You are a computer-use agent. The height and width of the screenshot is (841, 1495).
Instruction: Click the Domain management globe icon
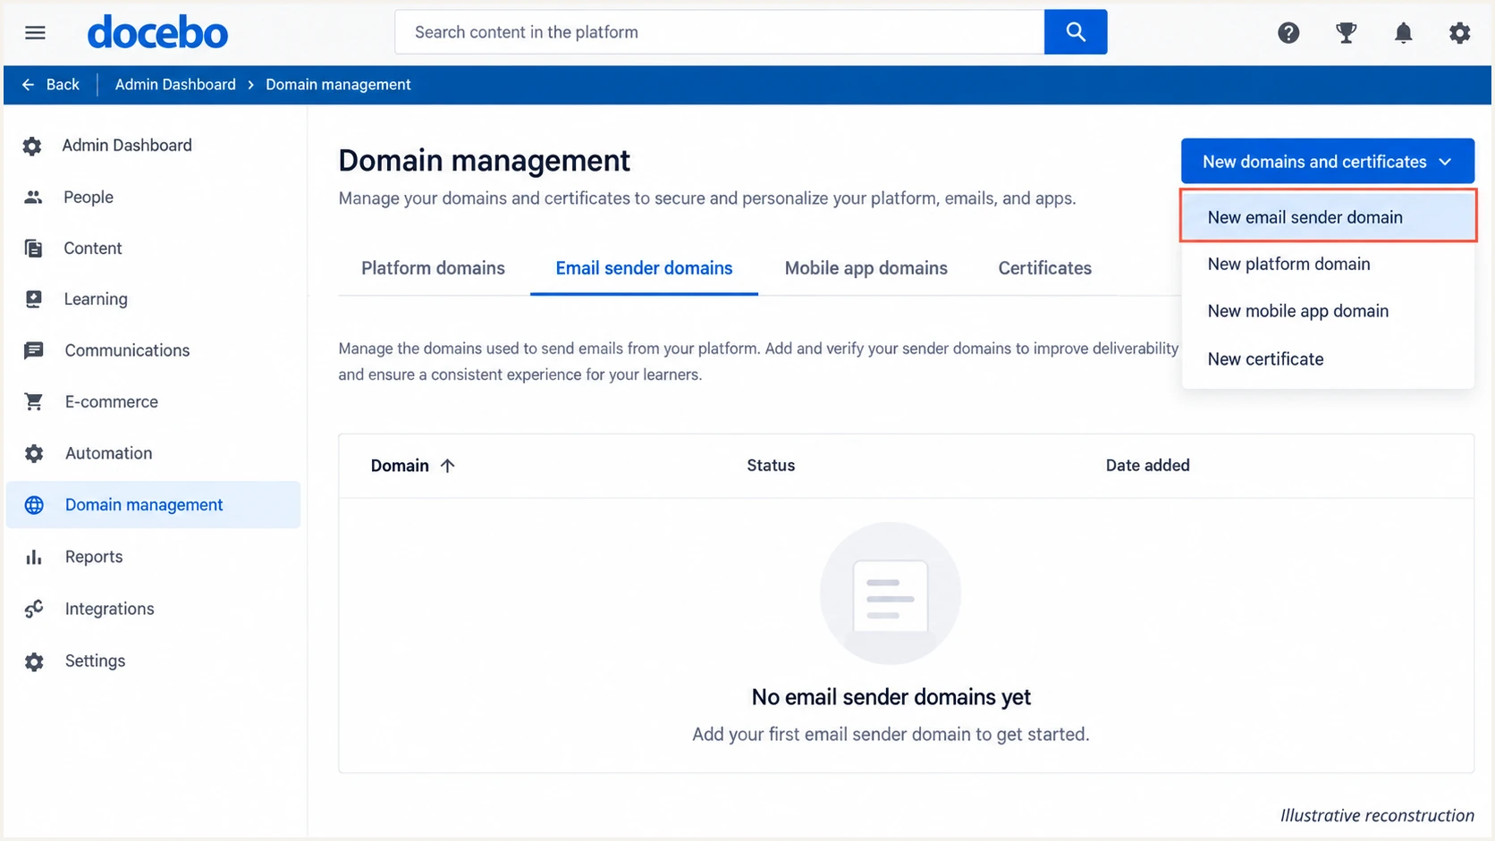tap(33, 505)
